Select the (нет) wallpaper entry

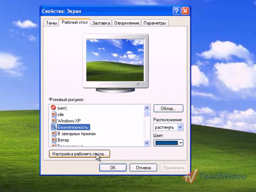[62, 108]
